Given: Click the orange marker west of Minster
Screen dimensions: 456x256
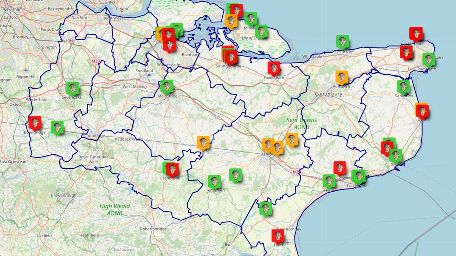Looking at the screenshot, I should point(231,21).
